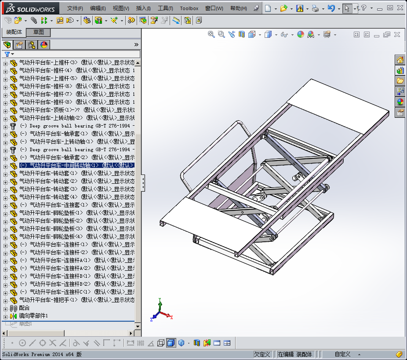Click the Zoom to Fit magnifier
The image size is (407, 360).
point(211,34)
